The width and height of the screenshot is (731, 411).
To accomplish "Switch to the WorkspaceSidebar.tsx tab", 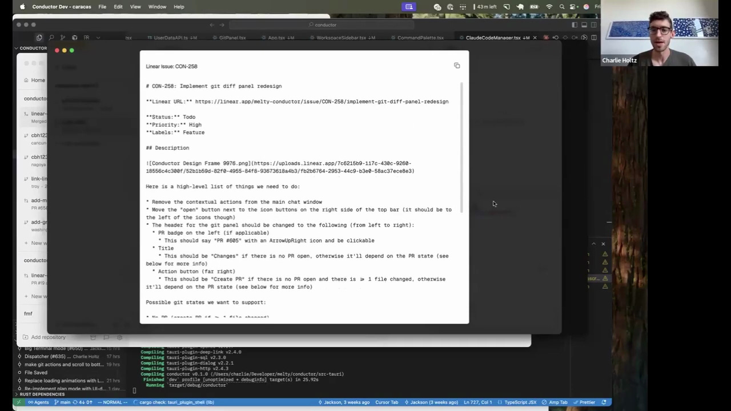I will click(x=342, y=38).
